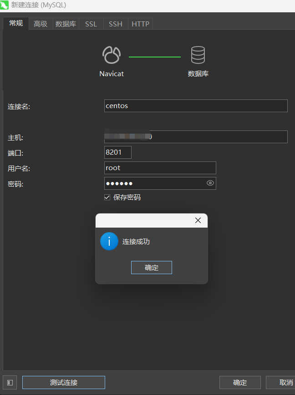Click the database cylinder icon
Image resolution: width=295 pixels, height=395 pixels.
(198, 55)
